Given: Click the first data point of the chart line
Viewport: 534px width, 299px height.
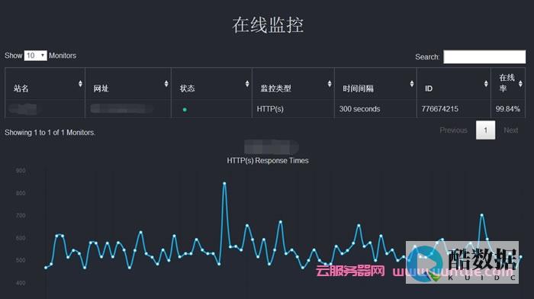Looking at the screenshot, I should click(x=46, y=268).
